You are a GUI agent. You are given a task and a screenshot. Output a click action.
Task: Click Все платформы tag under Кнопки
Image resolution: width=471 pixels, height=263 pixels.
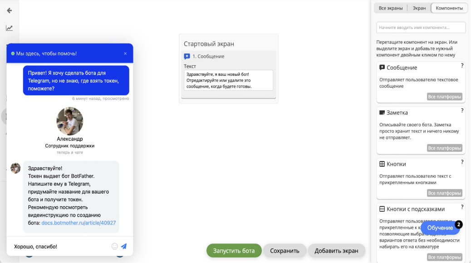point(445,193)
